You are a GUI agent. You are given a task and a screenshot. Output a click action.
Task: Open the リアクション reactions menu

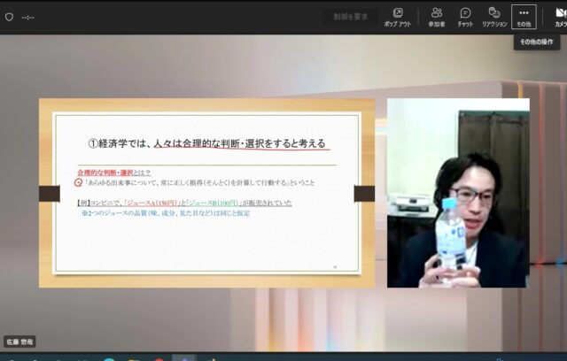pyautogui.click(x=494, y=17)
